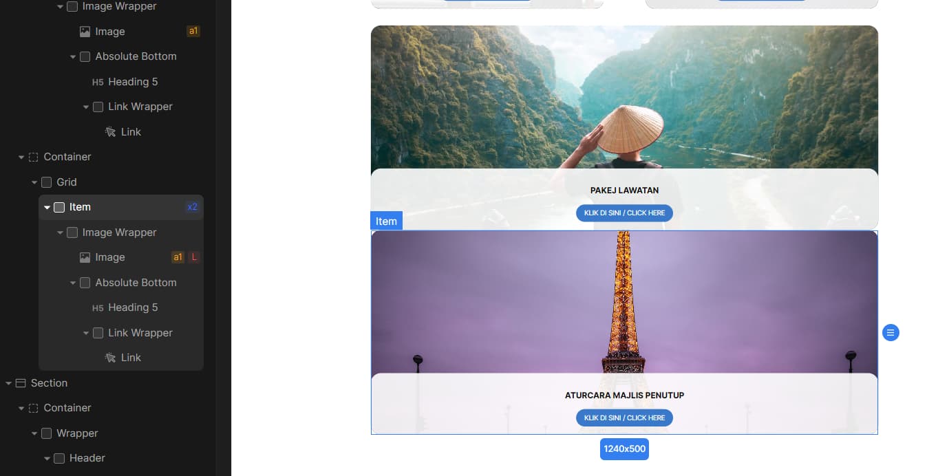This screenshot has width=927, height=476.
Task: Collapse the Grid element tree
Action: point(34,182)
